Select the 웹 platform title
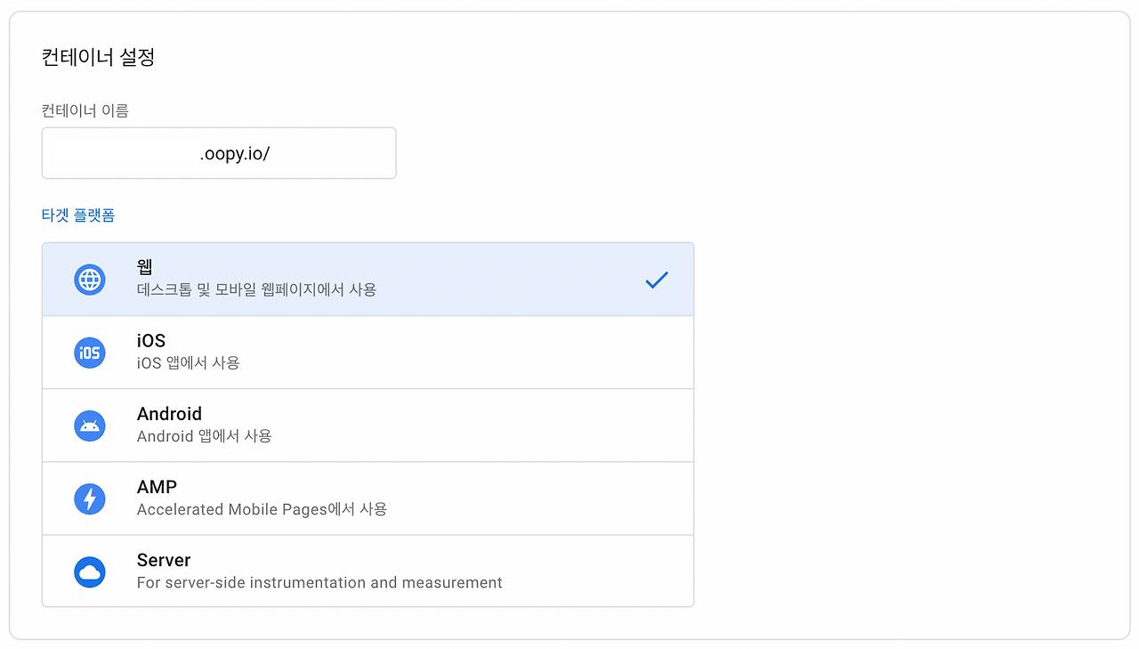This screenshot has width=1139, height=649. point(145,267)
